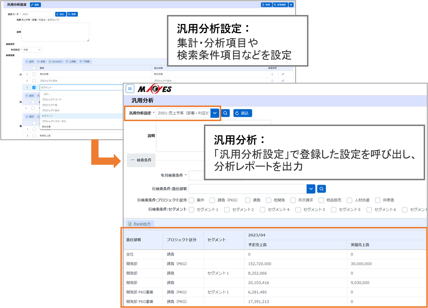Screen dimensions: 428x308
Task: Click the pencil edit icon for プロジェクト区分 row
Action: pyautogui.click(x=283, y=81)
